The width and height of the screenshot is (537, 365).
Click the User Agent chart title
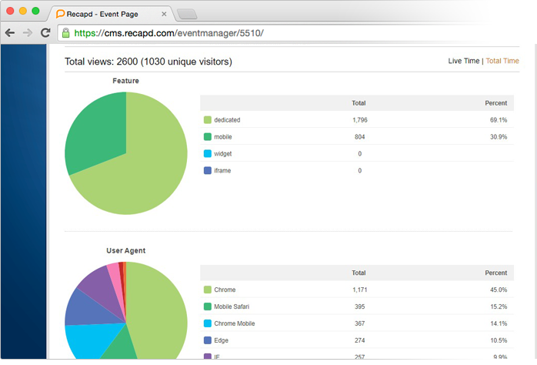point(125,250)
